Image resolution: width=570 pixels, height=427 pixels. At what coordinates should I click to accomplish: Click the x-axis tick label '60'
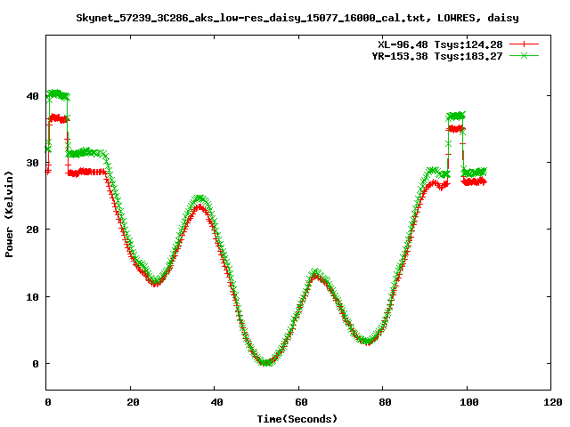[x=301, y=402]
